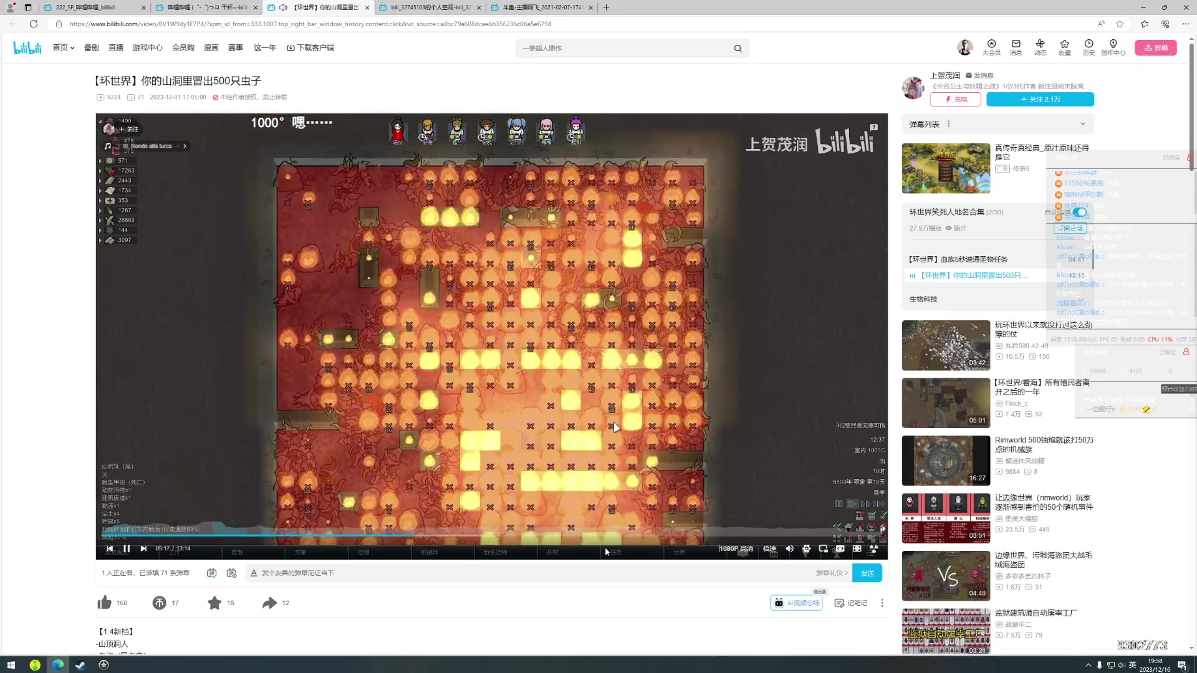Open Edge browser from taskbar
Viewport: 1197px width, 673px height.
[57, 665]
